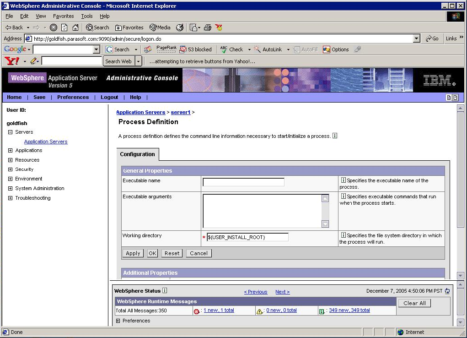This screenshot has width=467, height=338.
Task: Open the Google search box dropdown
Action: coord(96,49)
